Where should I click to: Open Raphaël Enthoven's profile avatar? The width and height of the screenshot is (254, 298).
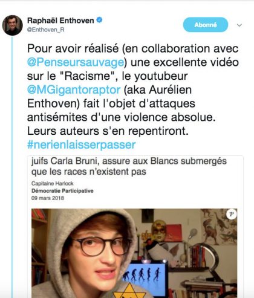click(x=12, y=25)
